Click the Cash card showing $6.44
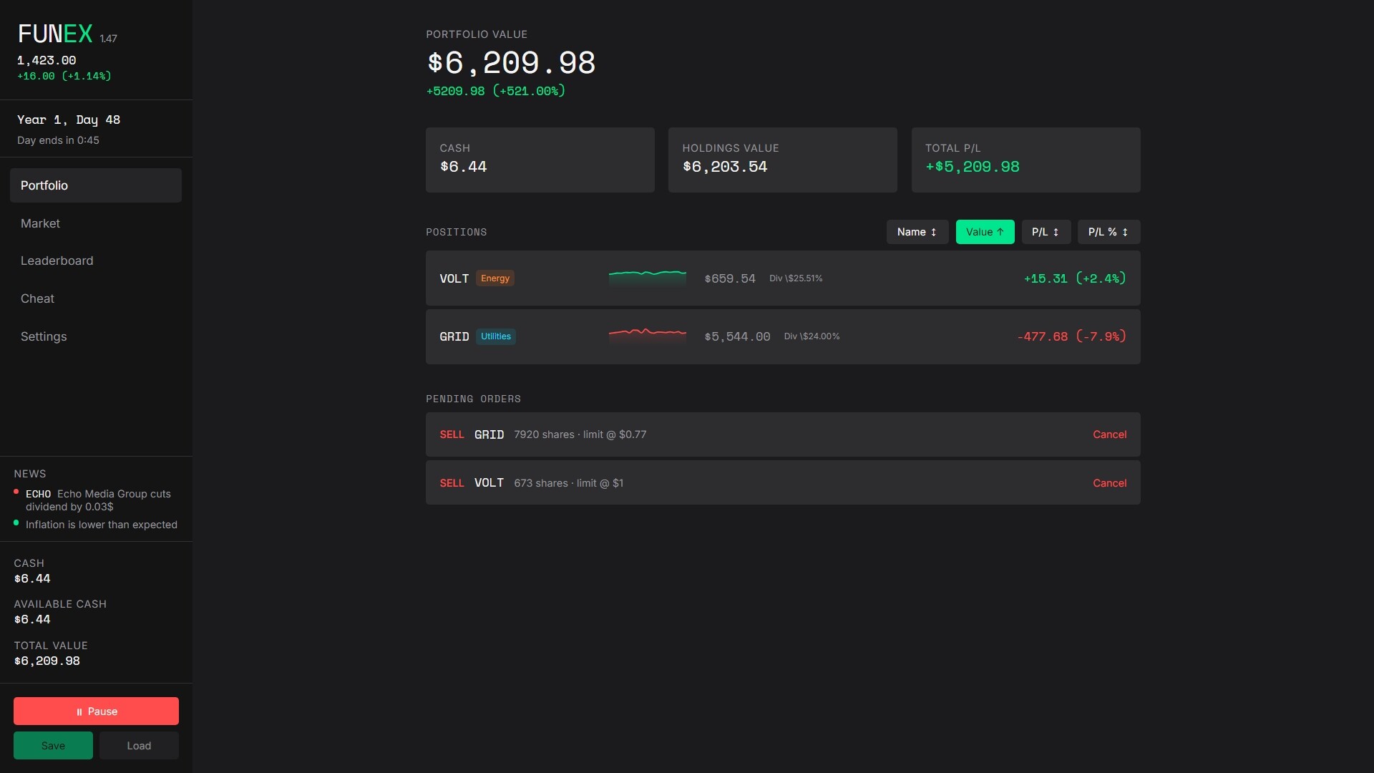Screen dimensions: 1374x773 coord(540,160)
